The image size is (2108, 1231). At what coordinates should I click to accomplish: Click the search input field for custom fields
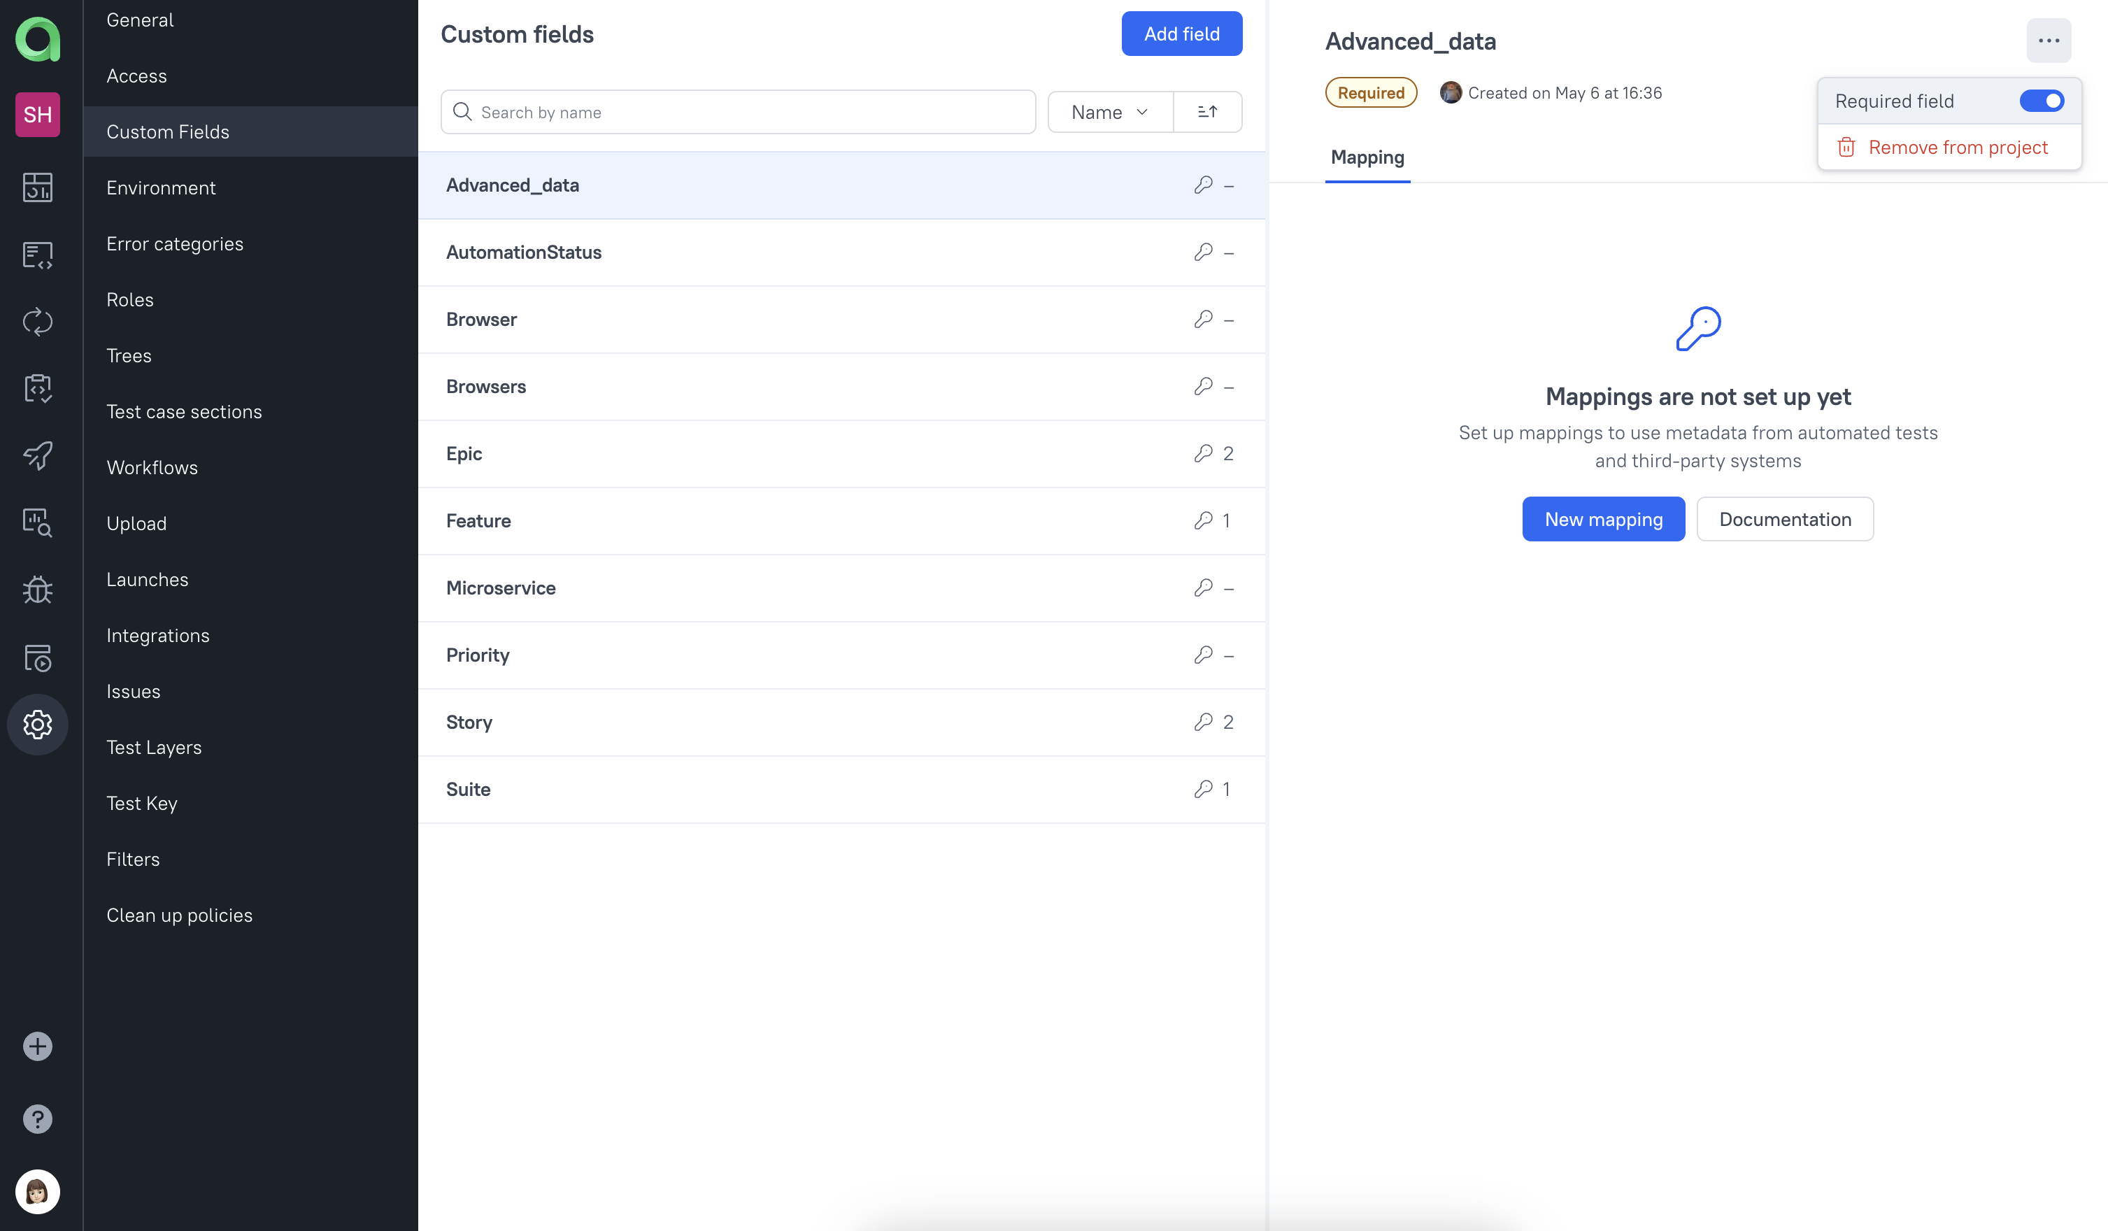[x=739, y=111]
